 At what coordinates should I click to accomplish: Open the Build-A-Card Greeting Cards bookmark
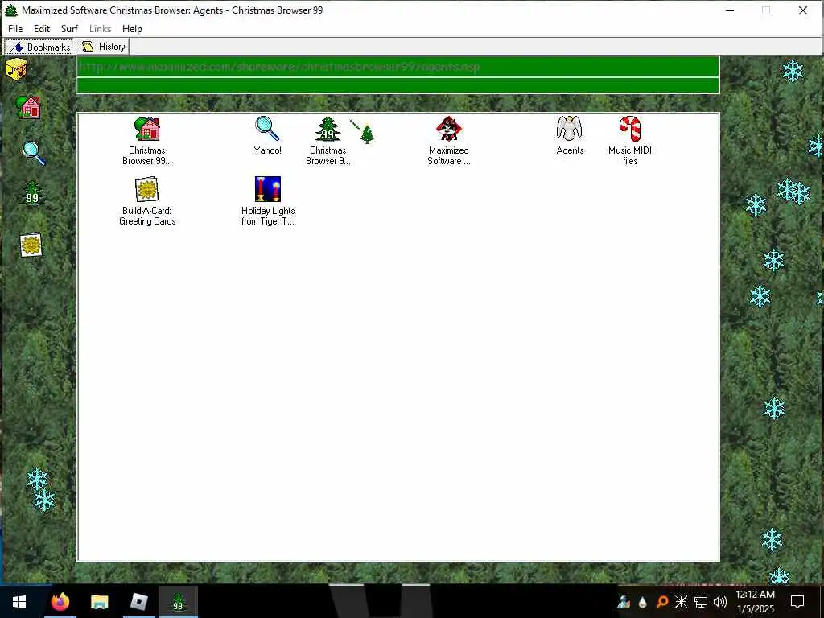tap(147, 189)
